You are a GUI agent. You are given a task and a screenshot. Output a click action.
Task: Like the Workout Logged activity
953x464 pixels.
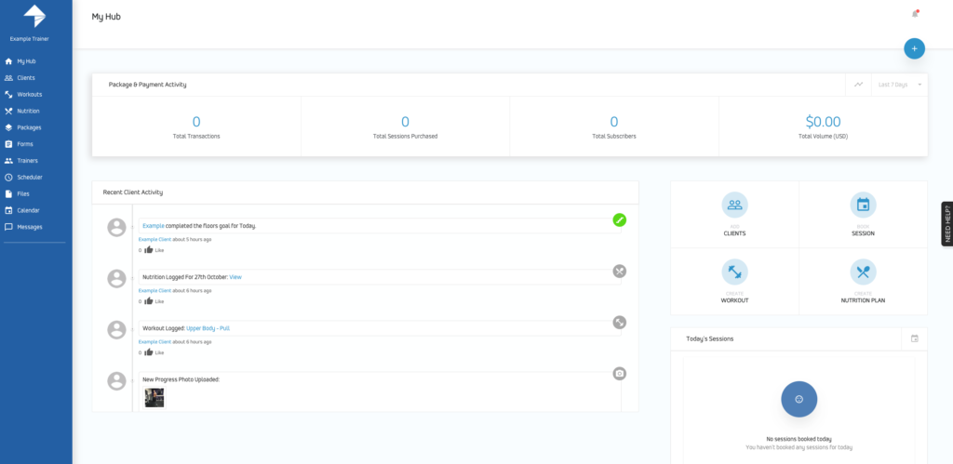pos(154,352)
